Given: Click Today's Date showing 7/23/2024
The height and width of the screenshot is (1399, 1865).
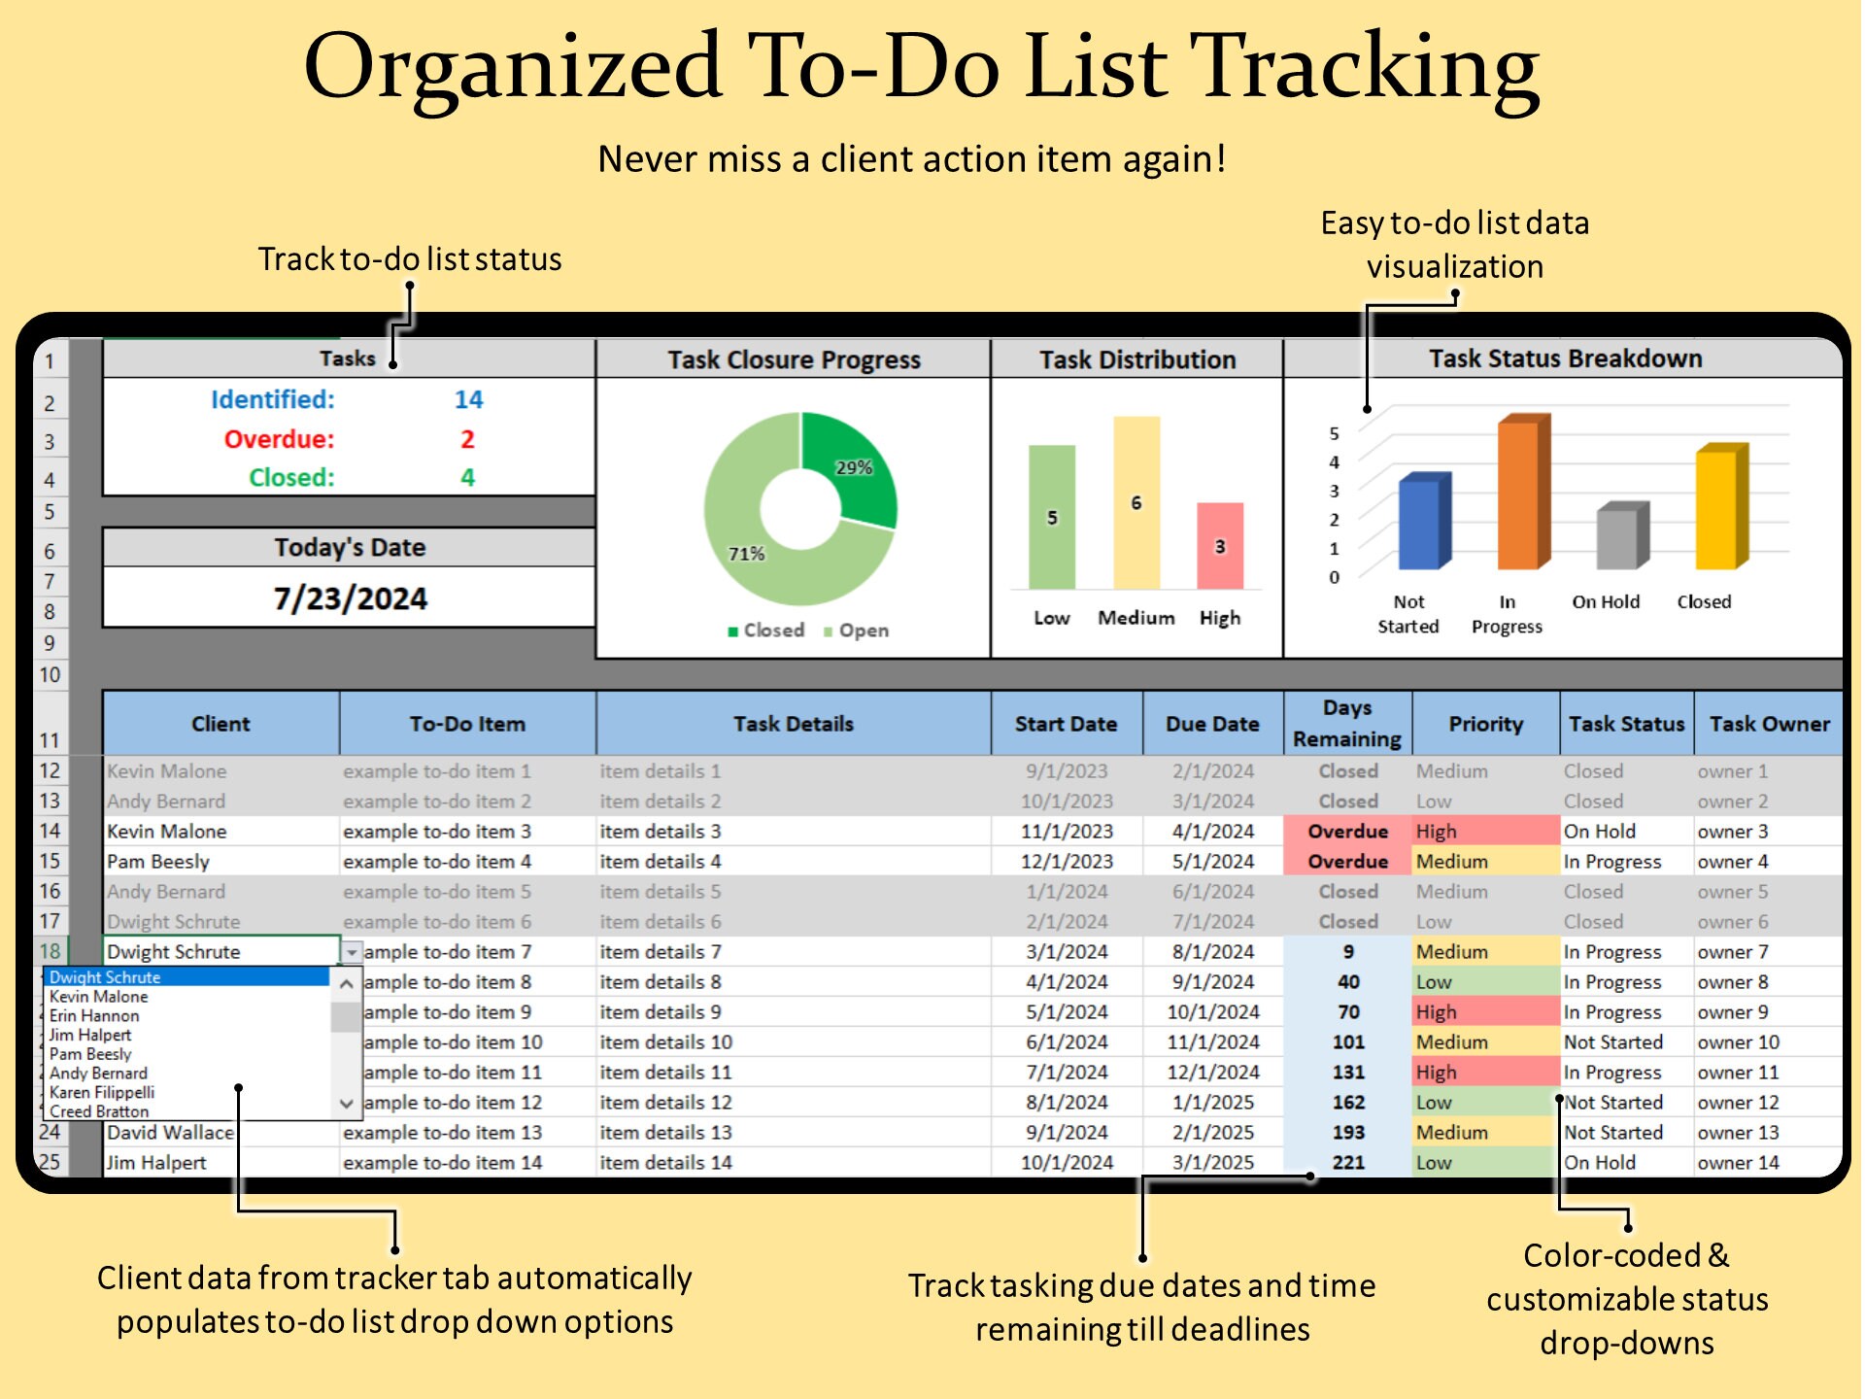Looking at the screenshot, I should click(350, 597).
